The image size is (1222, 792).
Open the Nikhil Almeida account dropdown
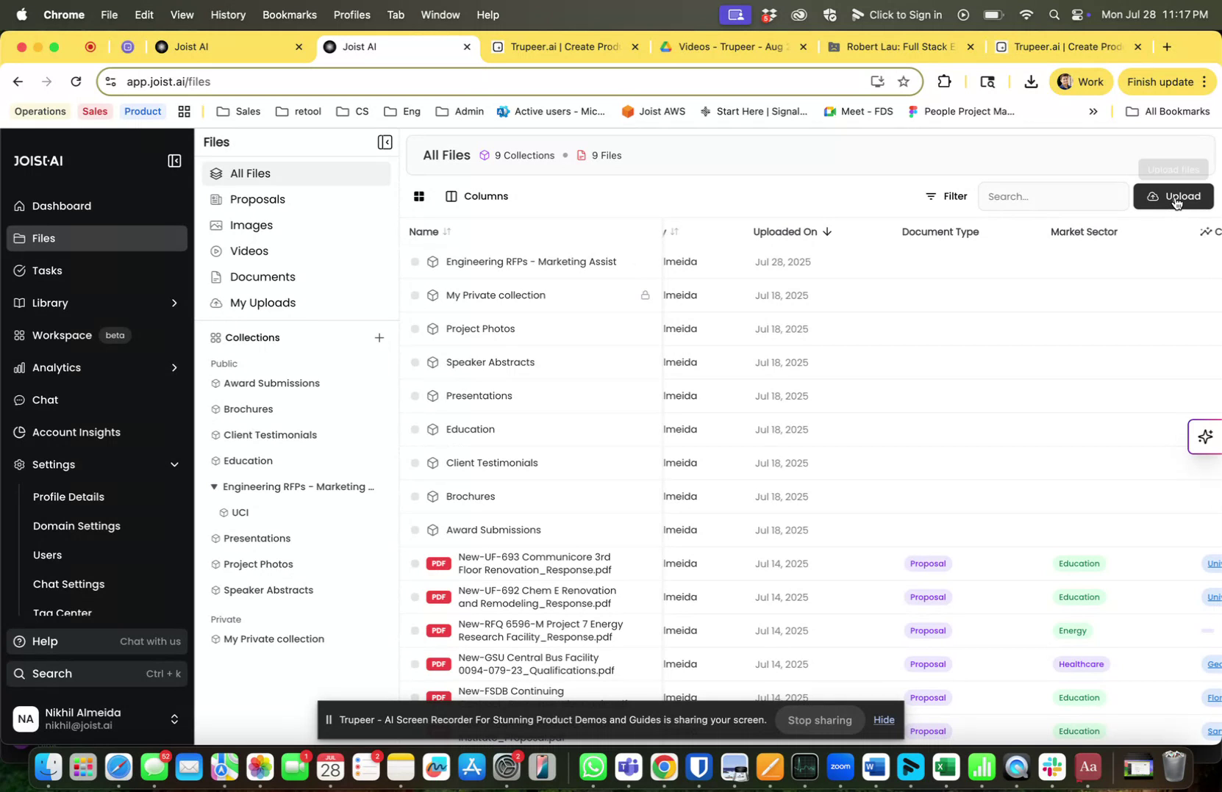174,719
